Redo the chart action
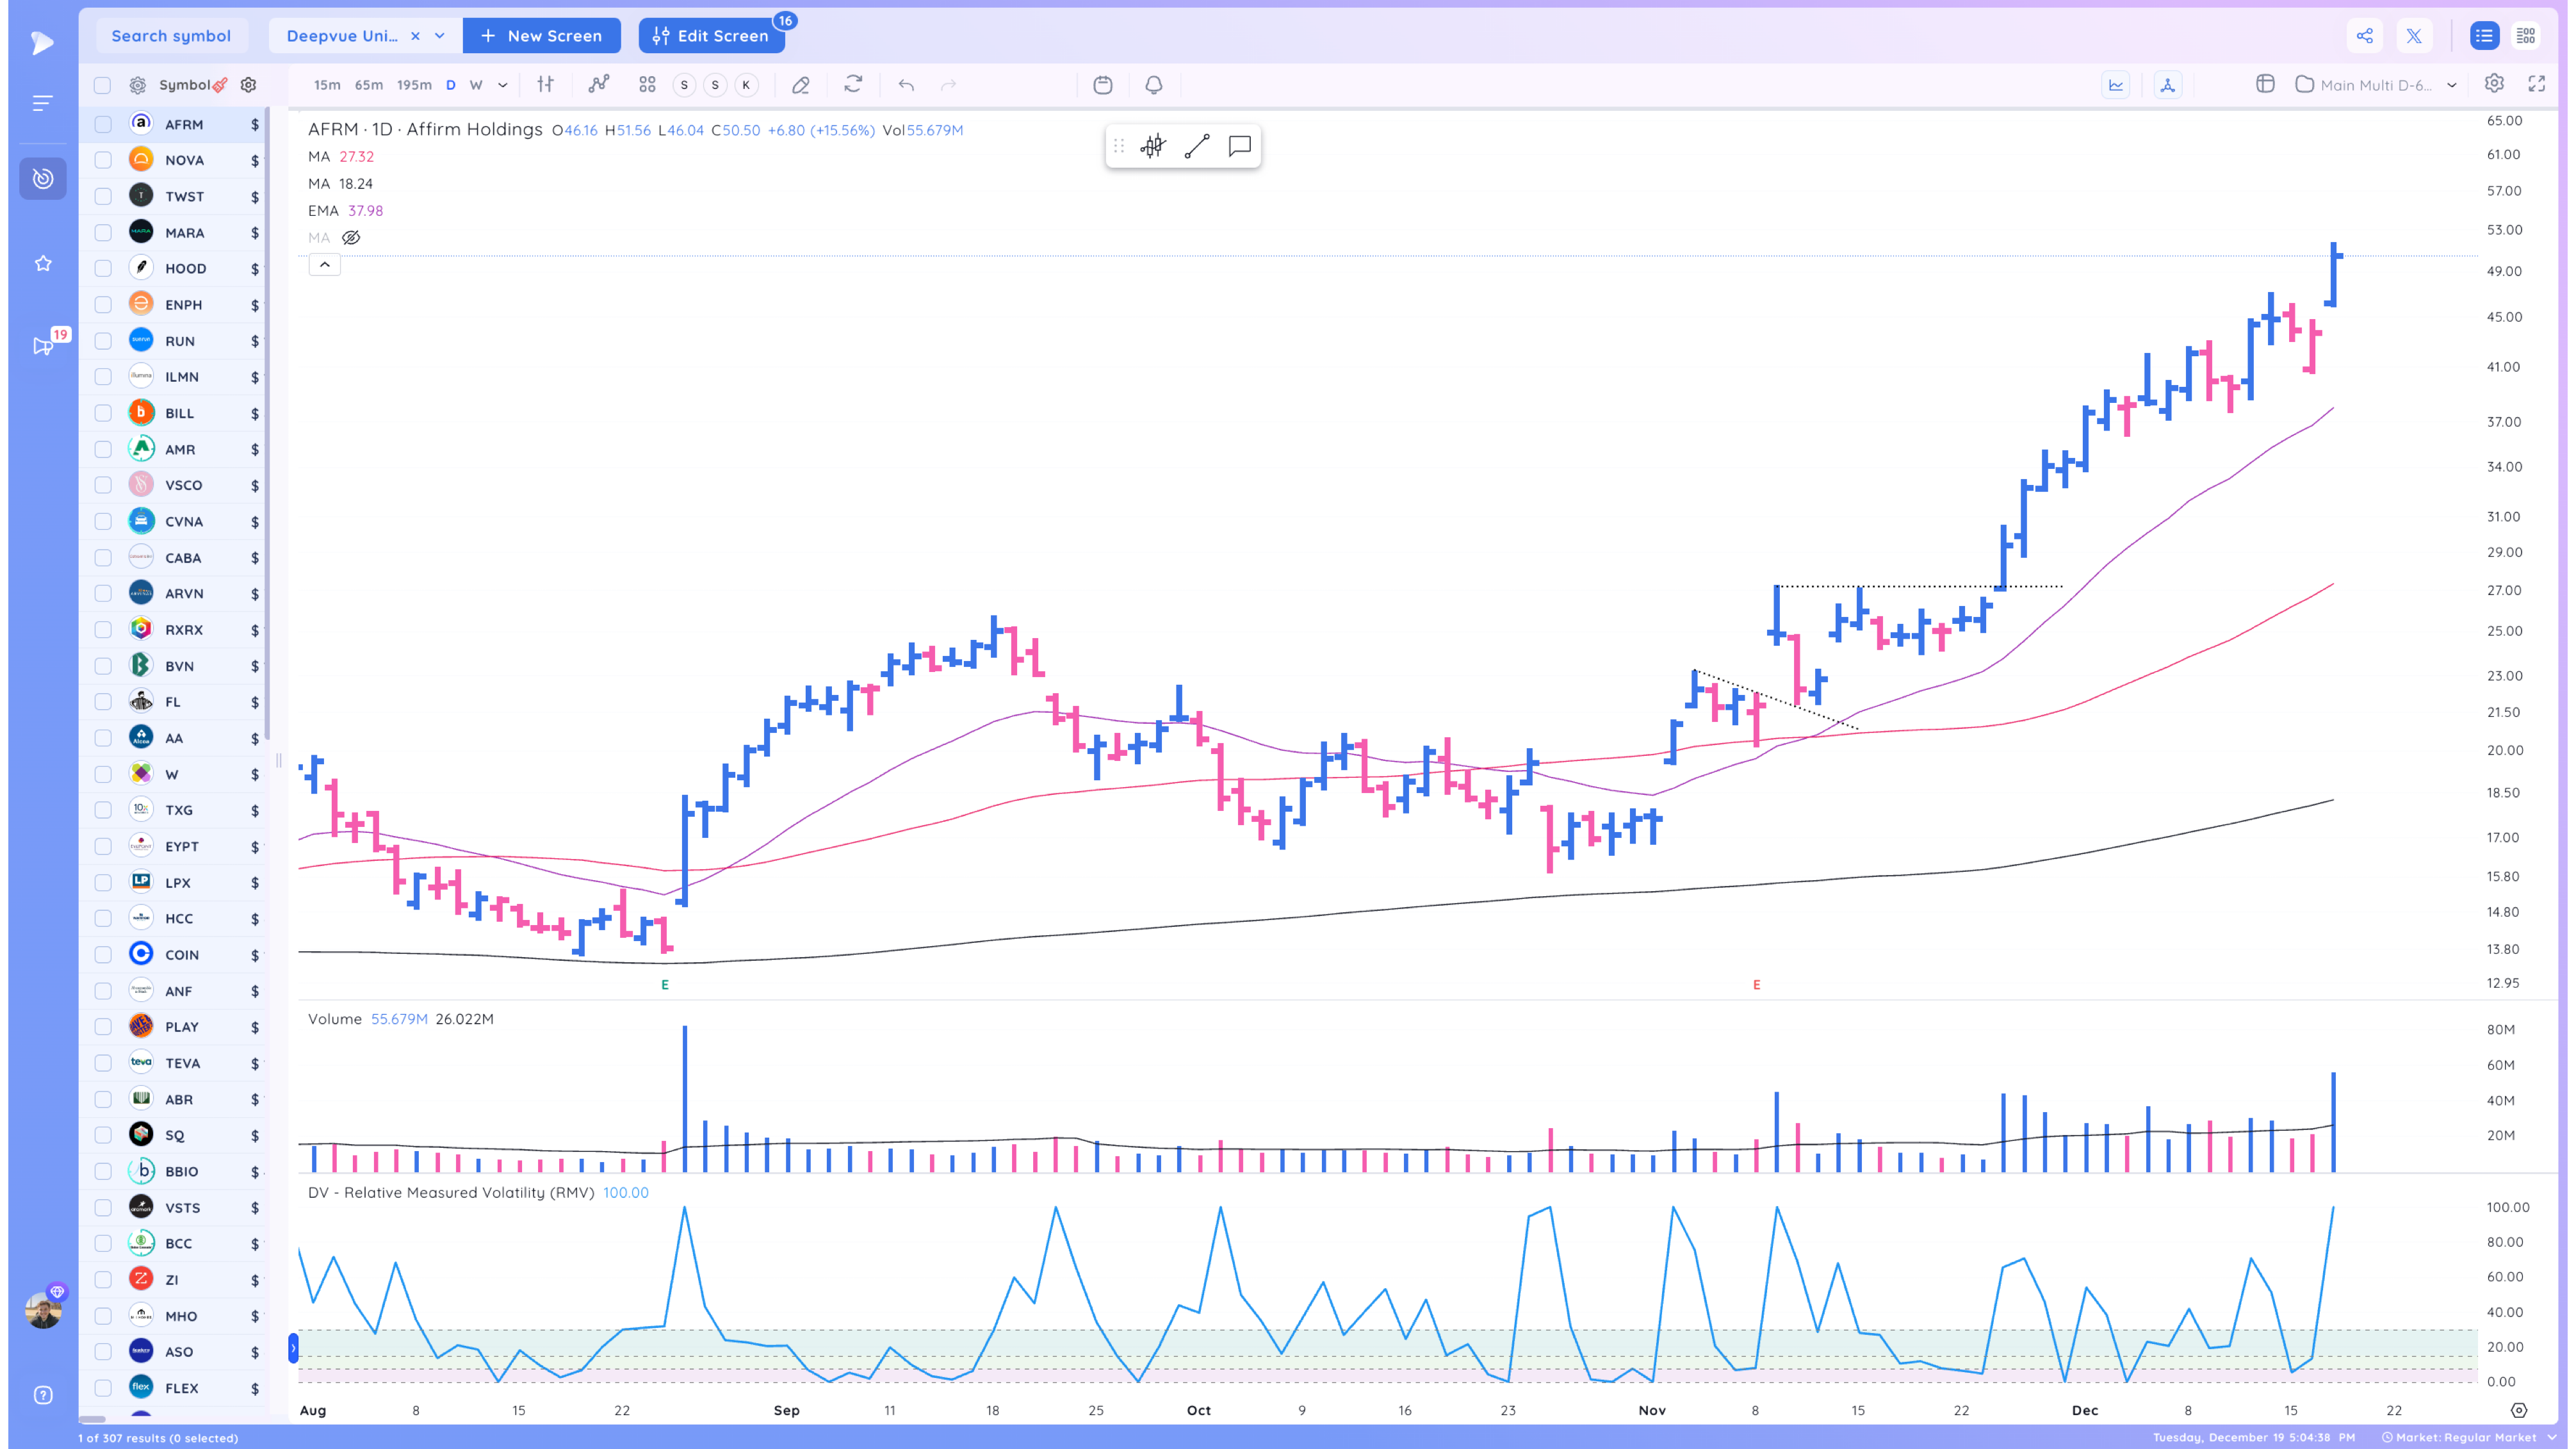 pos(948,85)
